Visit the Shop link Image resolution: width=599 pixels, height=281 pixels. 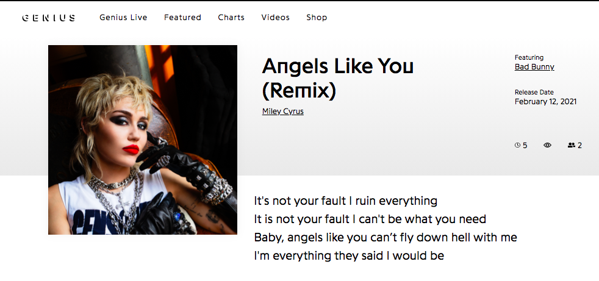(x=317, y=18)
